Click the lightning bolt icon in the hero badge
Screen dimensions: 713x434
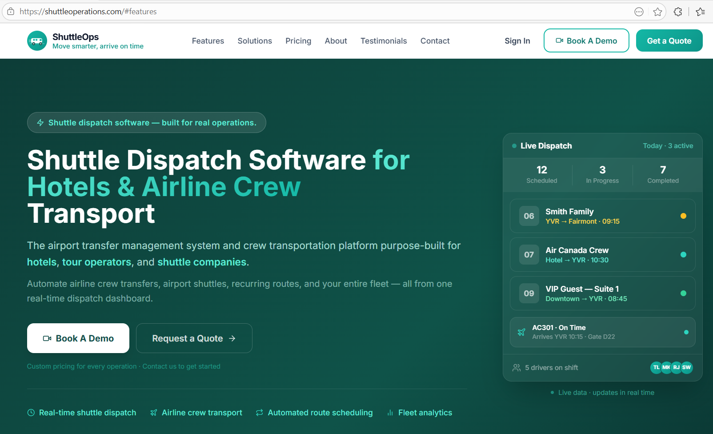(40, 123)
